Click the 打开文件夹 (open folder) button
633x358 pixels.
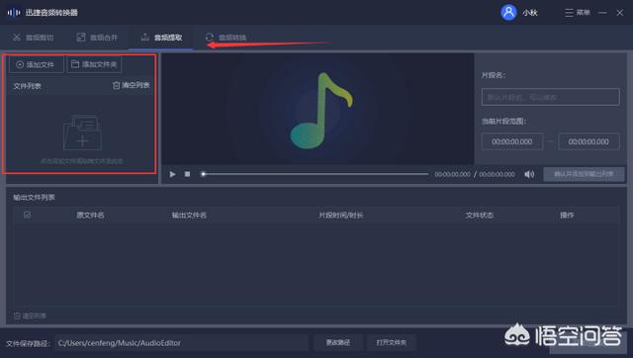coord(392,342)
